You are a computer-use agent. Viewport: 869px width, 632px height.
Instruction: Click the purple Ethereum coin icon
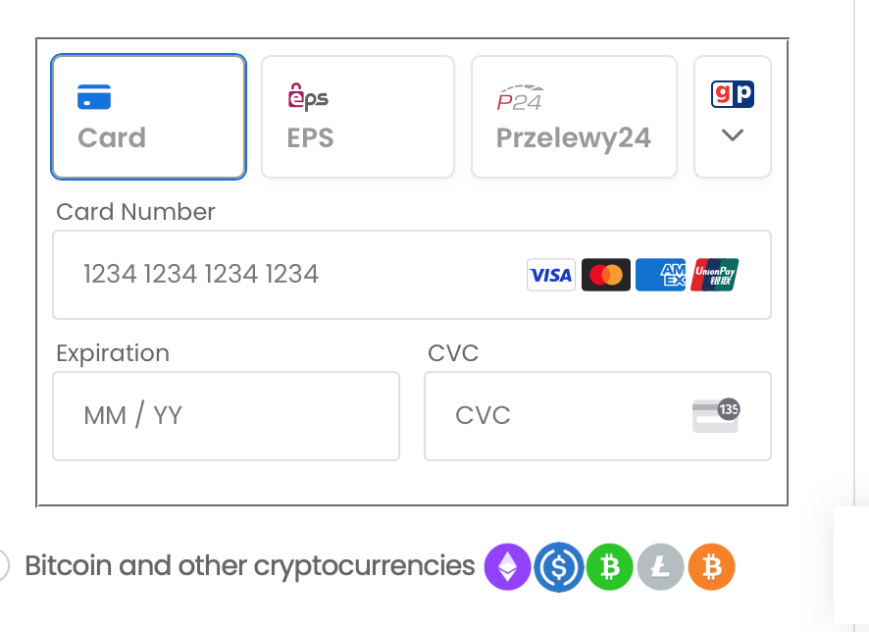click(x=507, y=567)
